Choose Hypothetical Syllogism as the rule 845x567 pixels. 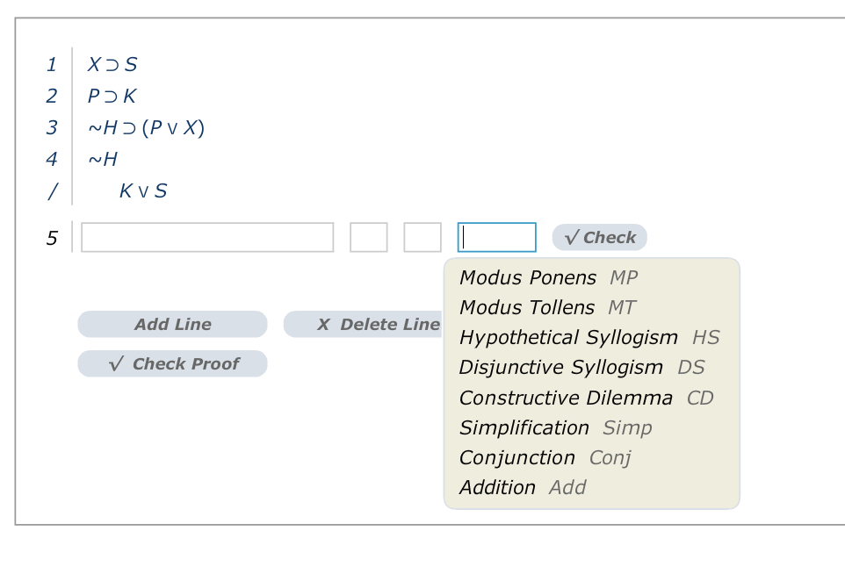point(569,337)
